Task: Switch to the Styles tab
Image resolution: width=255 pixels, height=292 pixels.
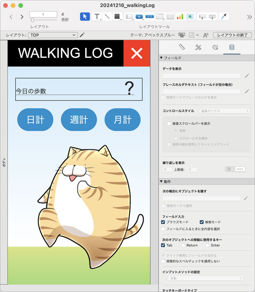Action: pos(198,47)
